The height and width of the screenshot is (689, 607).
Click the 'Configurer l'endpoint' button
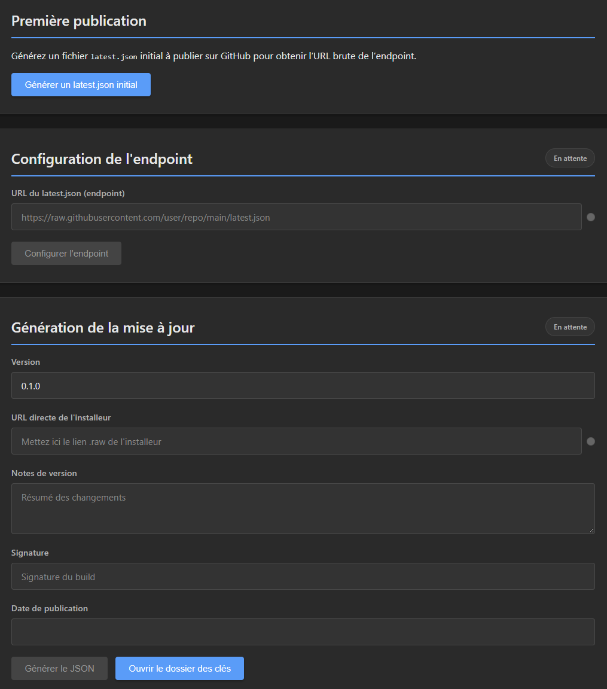[x=66, y=254]
